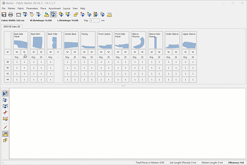The width and height of the screenshot is (247, 165).
Task: Toggle the abc piece label tool
Action: click(5, 134)
